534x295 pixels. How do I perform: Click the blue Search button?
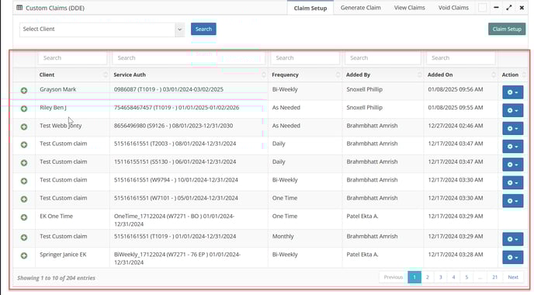point(203,29)
